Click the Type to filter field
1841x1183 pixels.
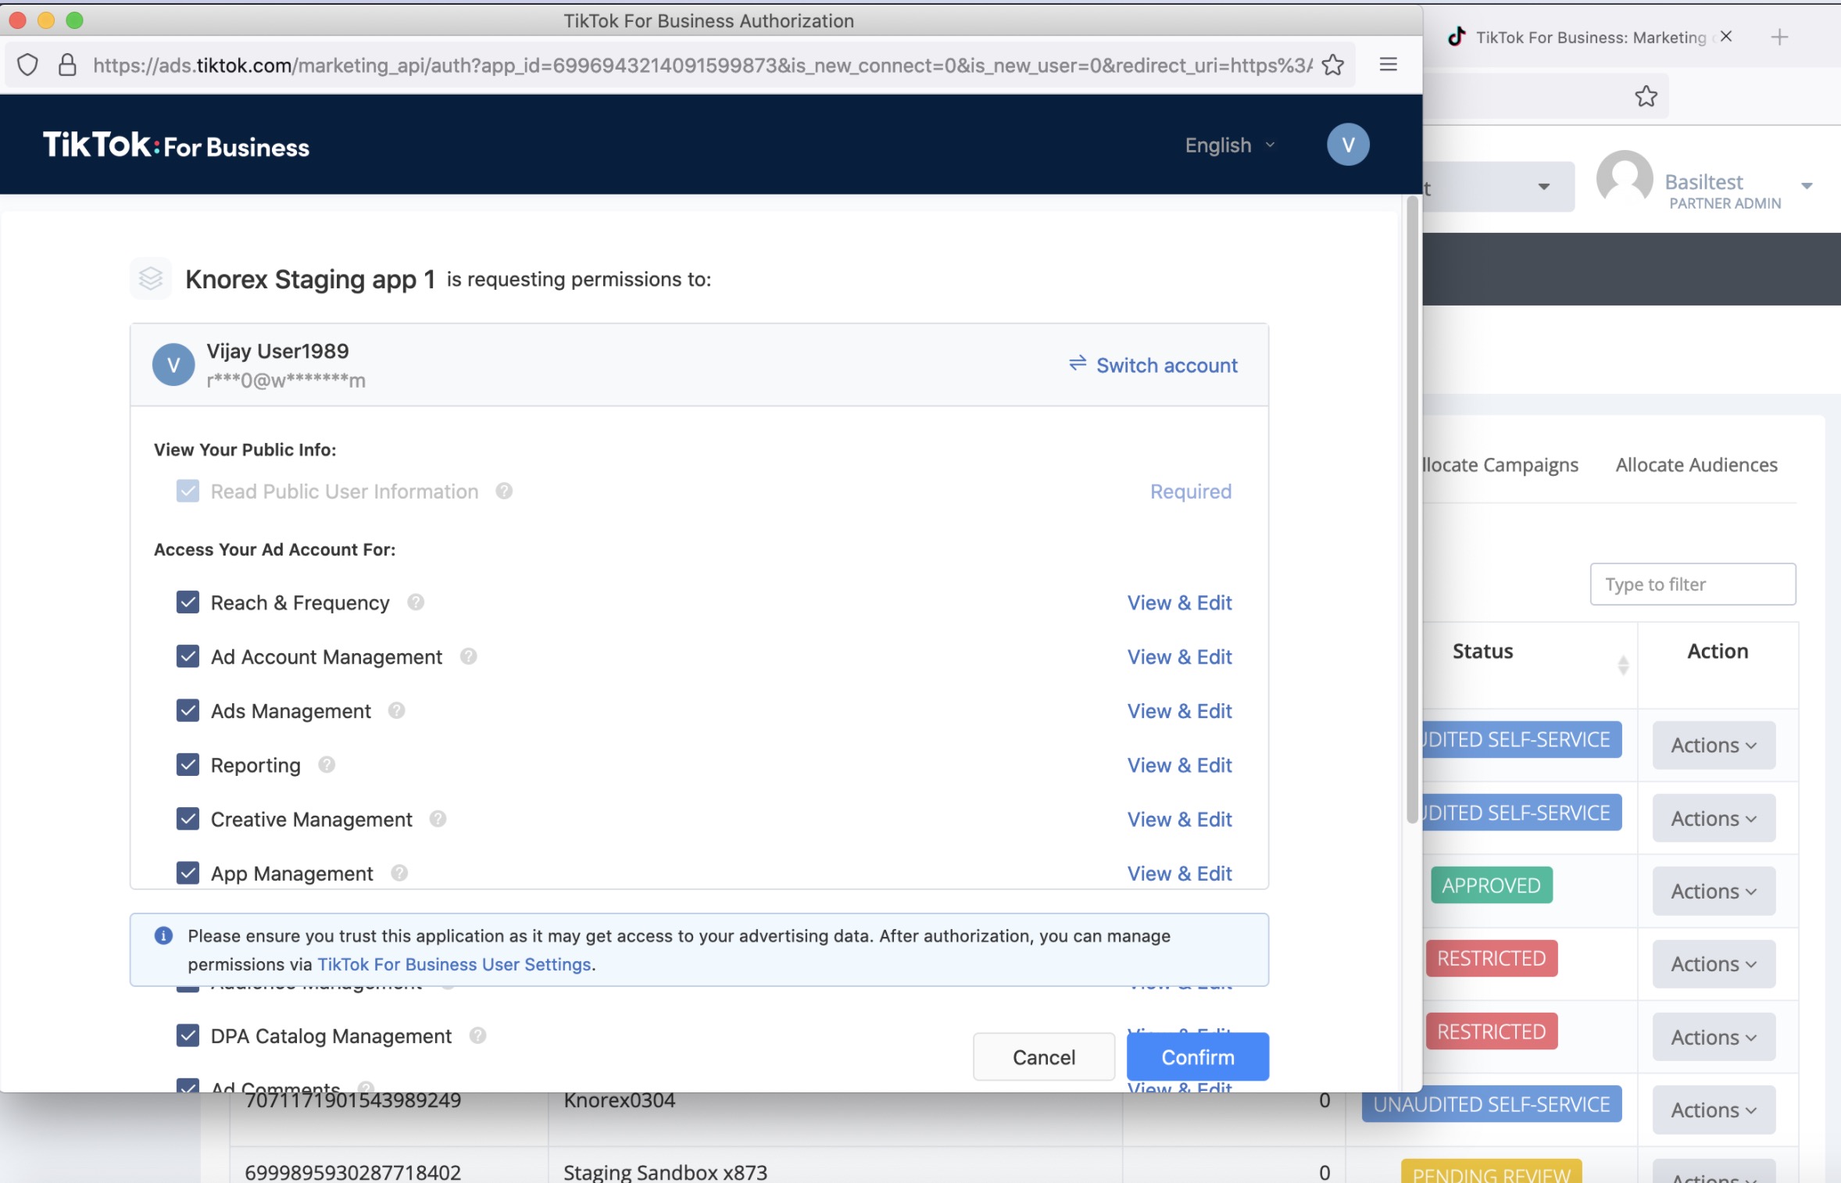click(x=1692, y=584)
